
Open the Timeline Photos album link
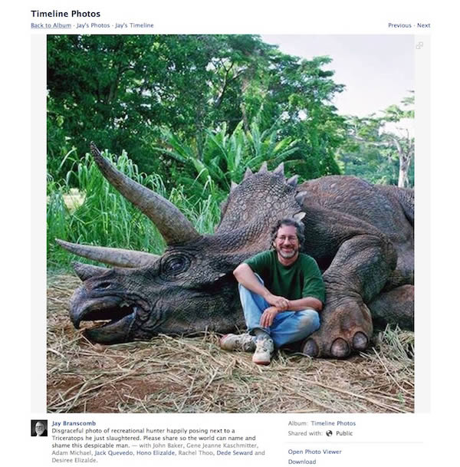[333, 423]
